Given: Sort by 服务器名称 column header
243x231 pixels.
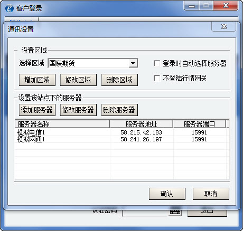Looking at the screenshot, I should pos(62,124).
